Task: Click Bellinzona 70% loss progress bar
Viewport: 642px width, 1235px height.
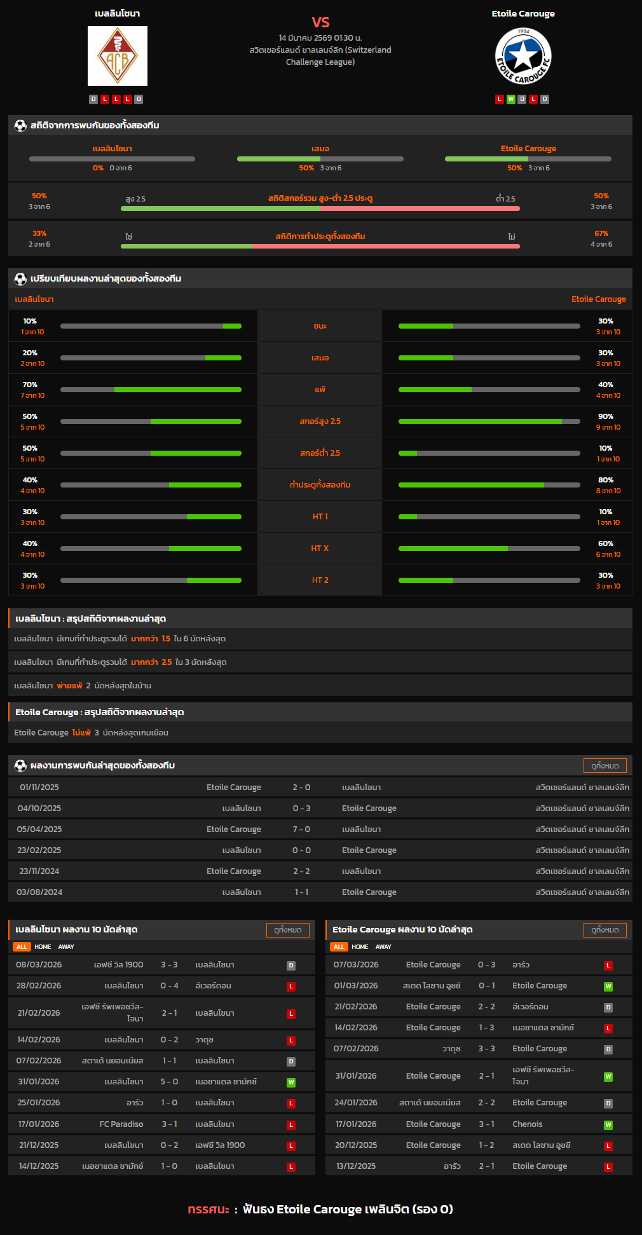Action: tap(151, 390)
